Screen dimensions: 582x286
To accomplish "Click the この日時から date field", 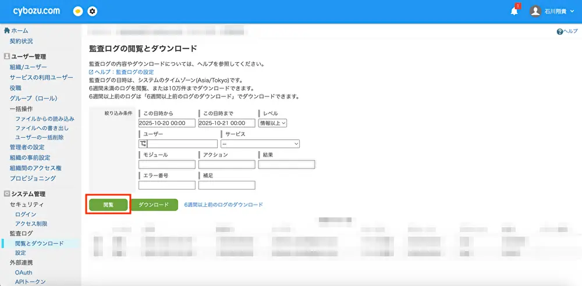I will point(167,123).
